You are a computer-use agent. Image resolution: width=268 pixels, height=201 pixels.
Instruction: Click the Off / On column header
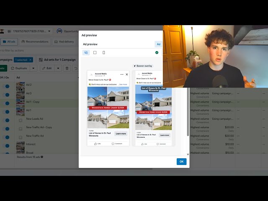click(5, 77)
